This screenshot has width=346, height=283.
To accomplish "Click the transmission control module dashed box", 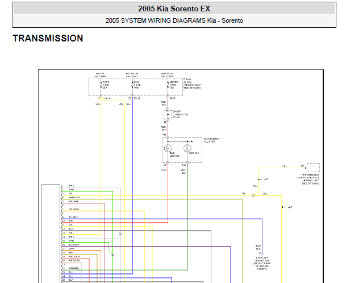I will tap(313, 168).
